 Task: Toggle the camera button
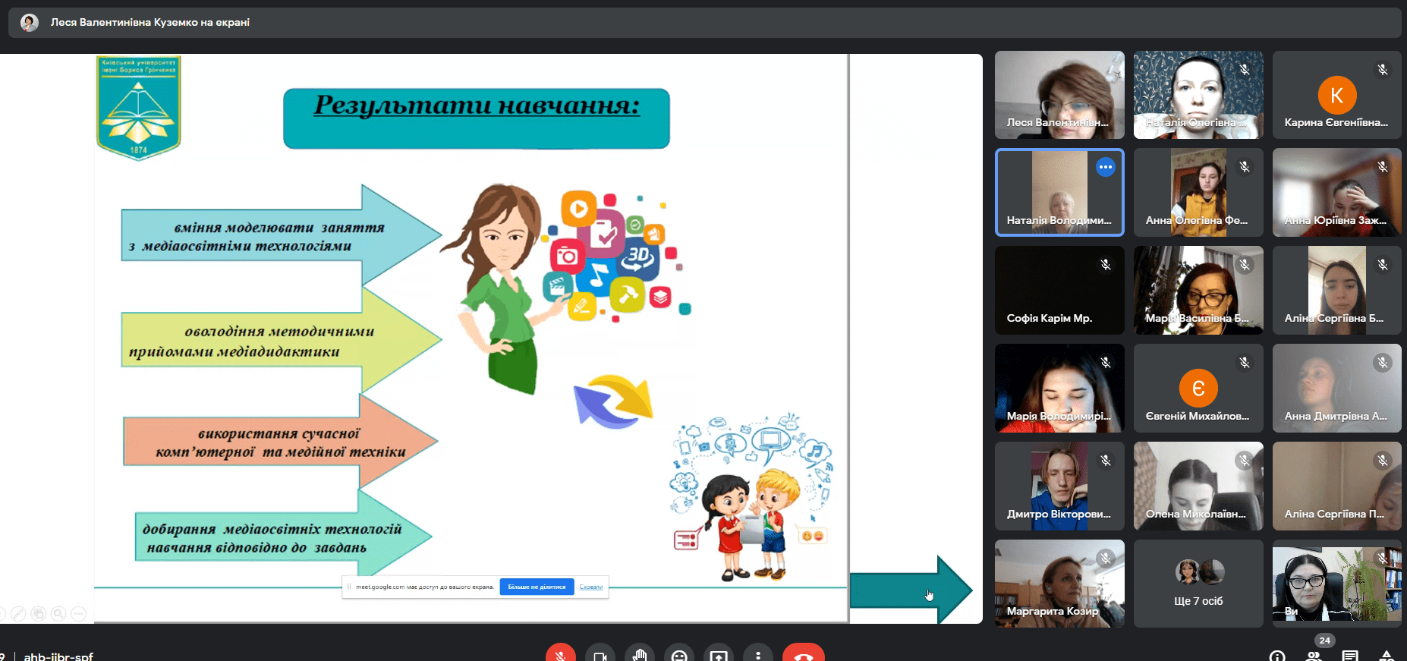click(600, 655)
